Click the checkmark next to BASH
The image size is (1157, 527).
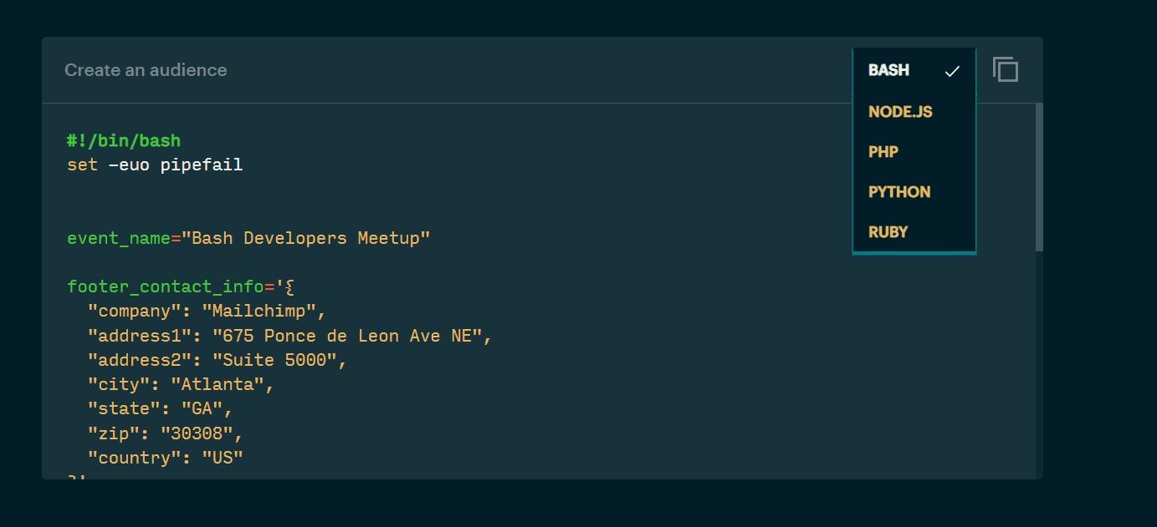click(x=953, y=71)
